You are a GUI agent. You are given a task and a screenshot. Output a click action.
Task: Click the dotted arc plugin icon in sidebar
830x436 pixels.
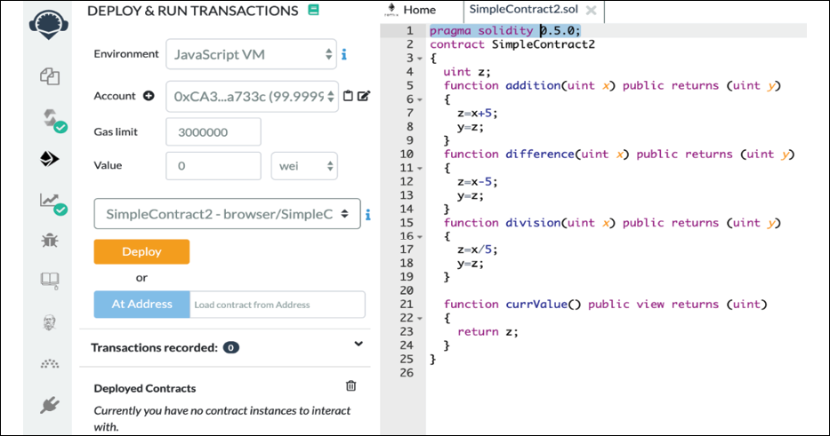pyautogui.click(x=50, y=363)
